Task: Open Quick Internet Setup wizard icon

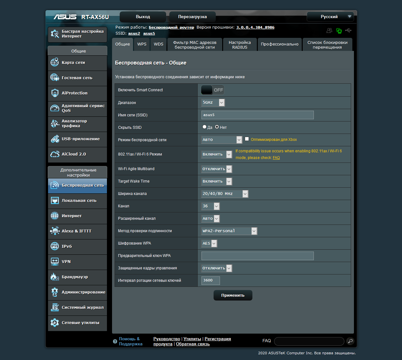Action: [x=55, y=34]
